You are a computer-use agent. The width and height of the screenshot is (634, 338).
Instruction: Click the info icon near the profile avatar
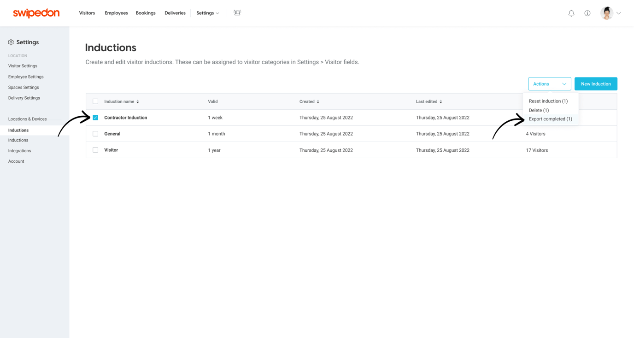click(x=587, y=13)
